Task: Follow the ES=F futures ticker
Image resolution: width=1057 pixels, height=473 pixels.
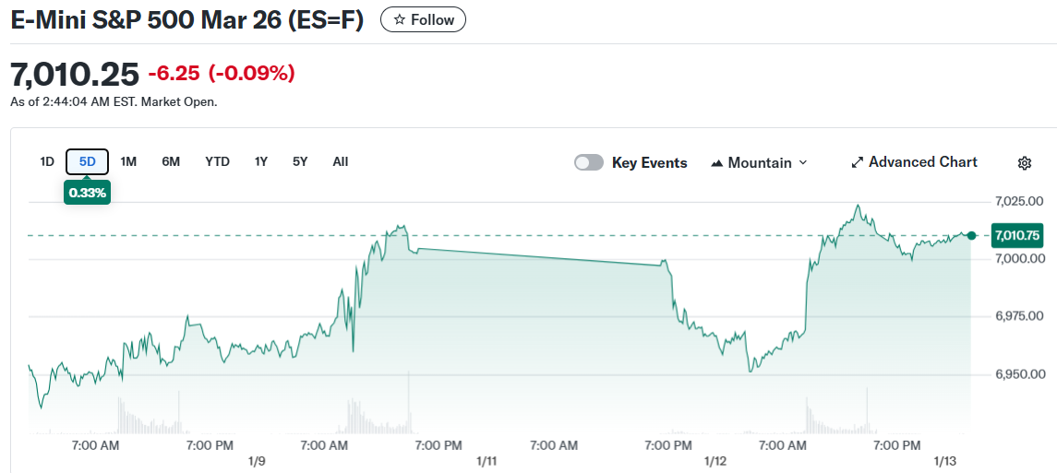Action: 423,20
